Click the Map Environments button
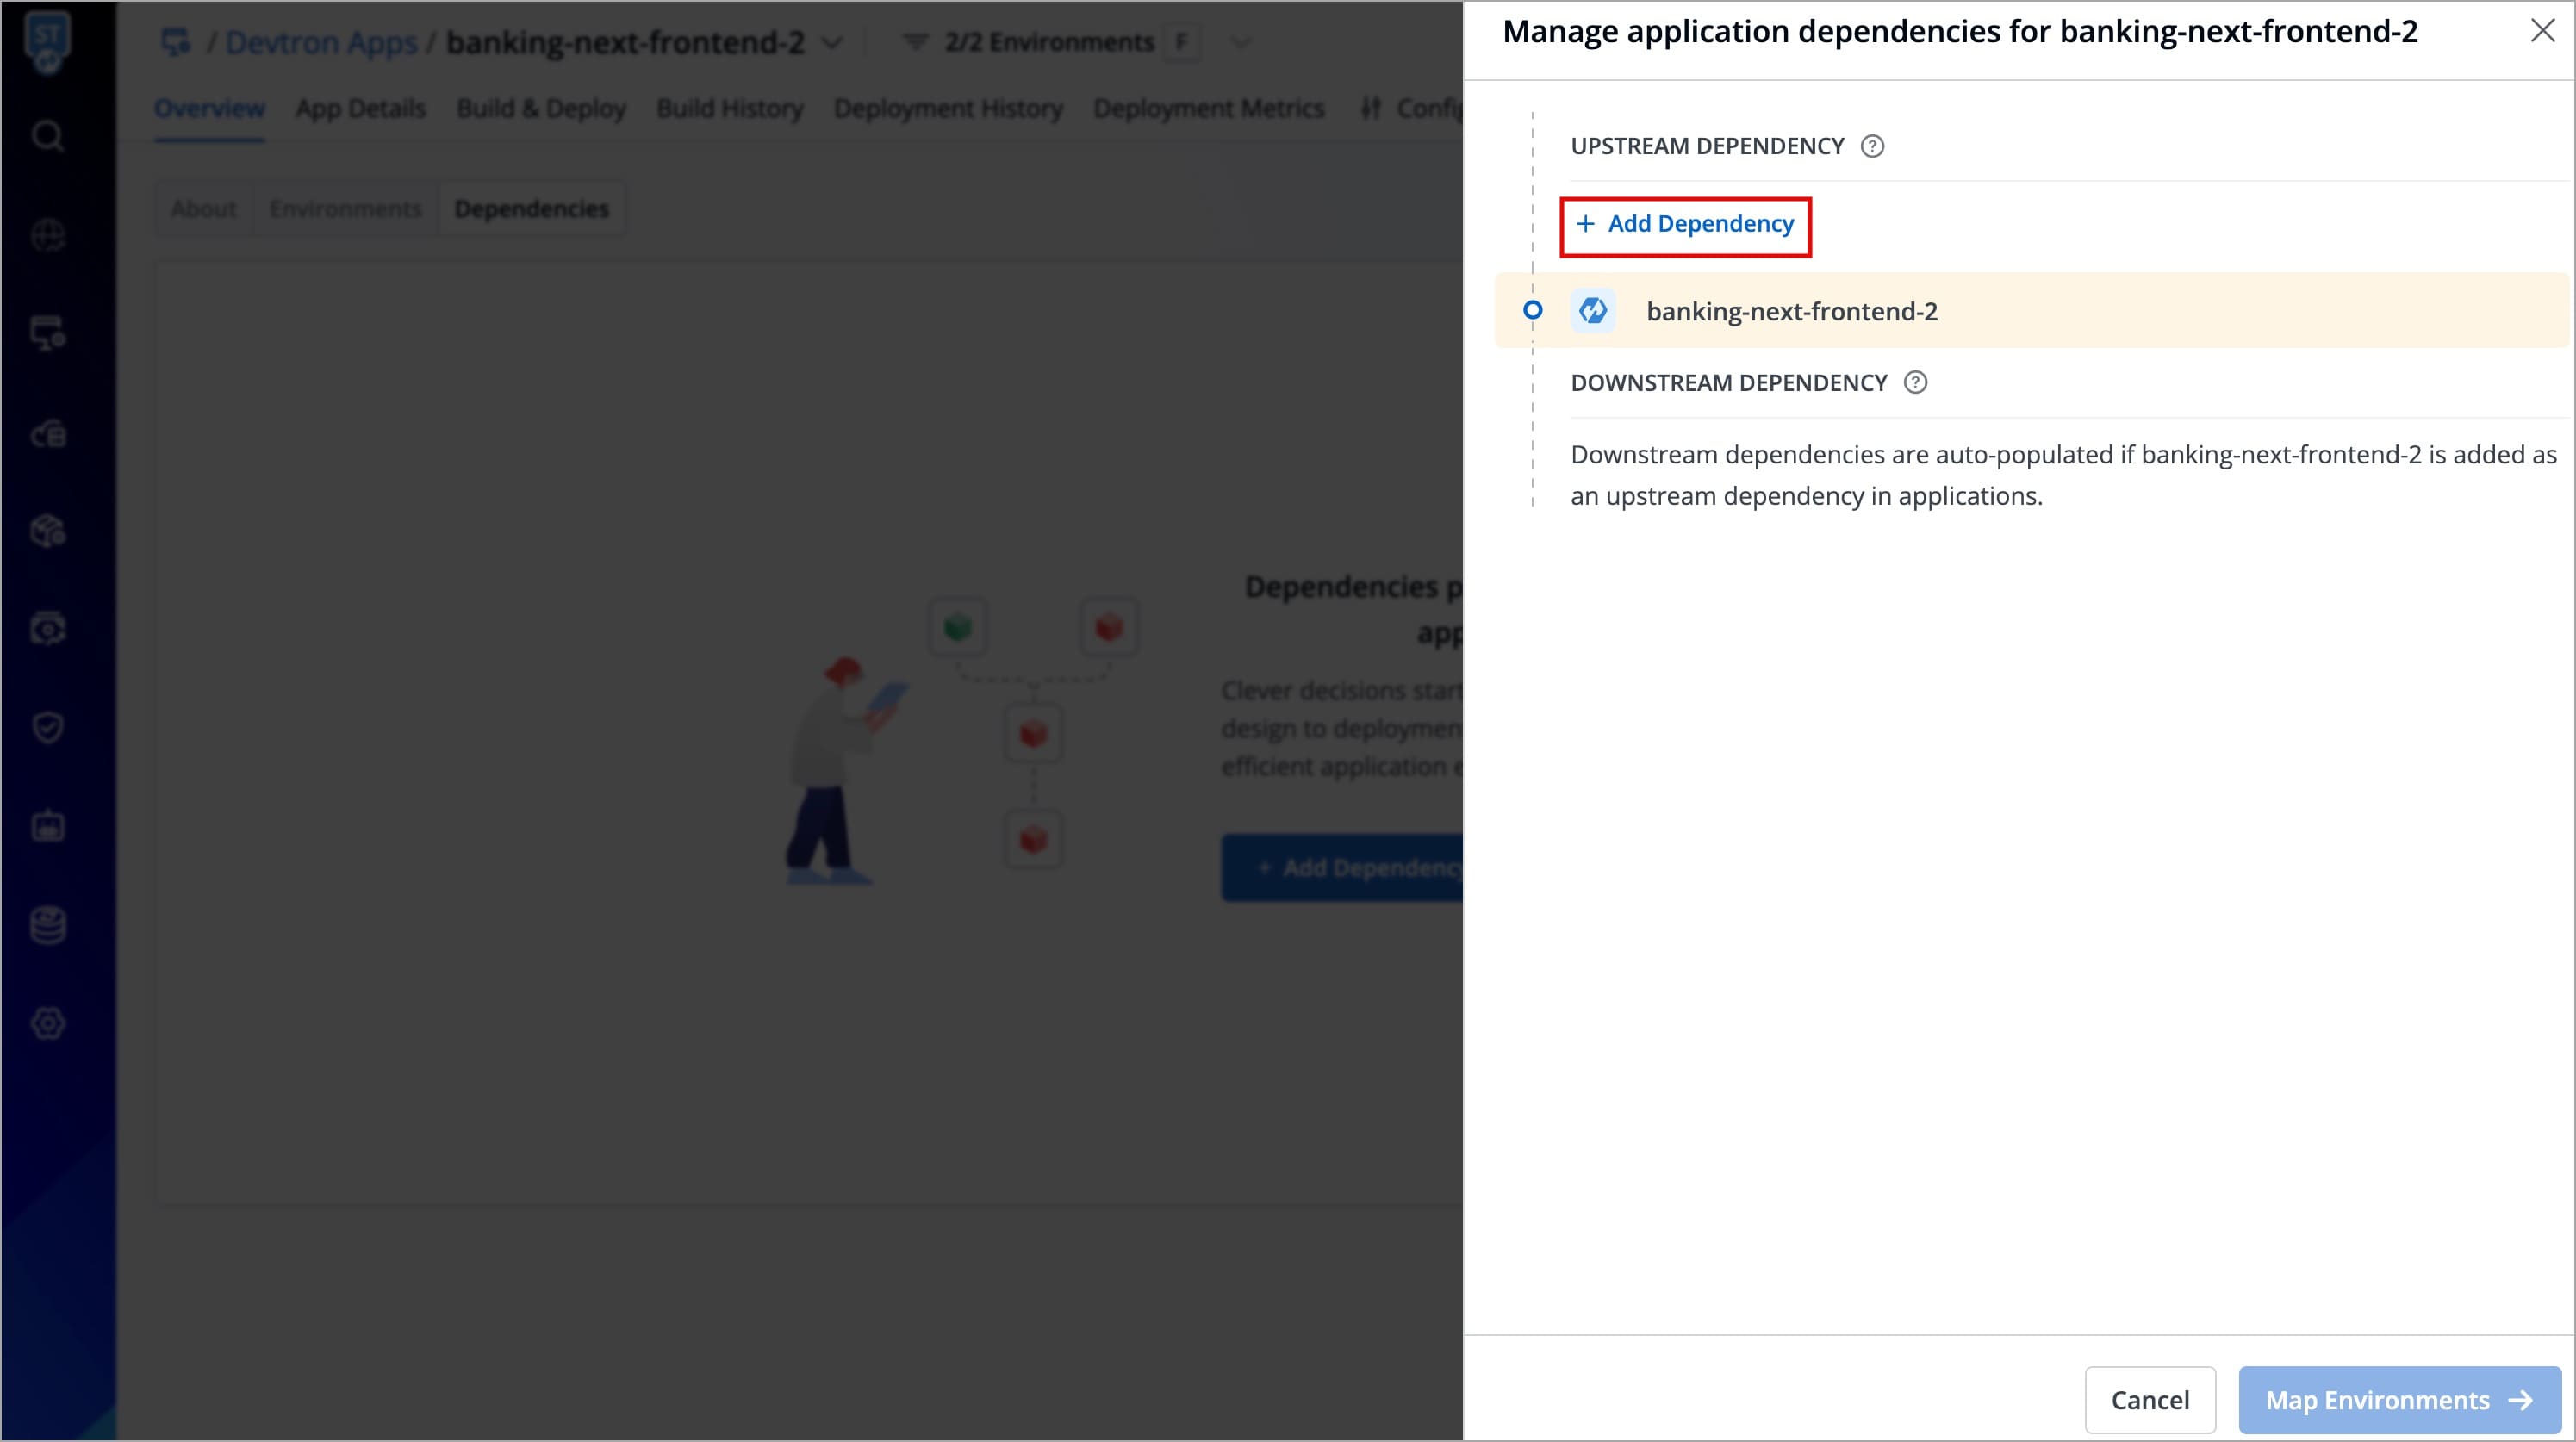 pos(2398,1399)
